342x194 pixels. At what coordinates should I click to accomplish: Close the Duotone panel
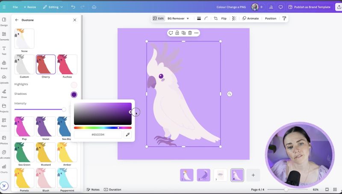[x=74, y=20]
